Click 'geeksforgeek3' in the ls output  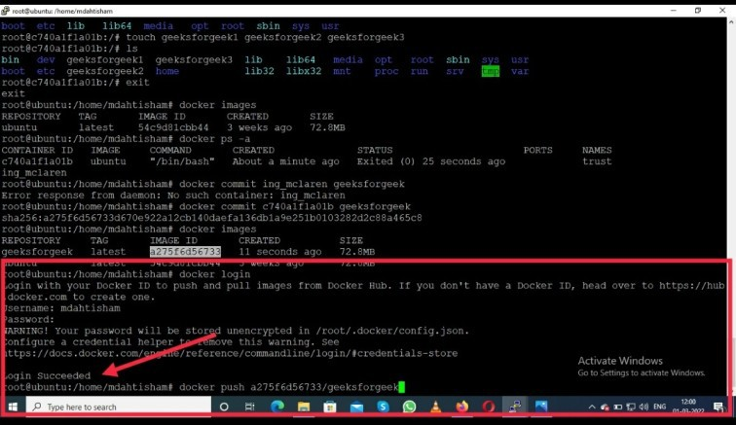click(194, 59)
